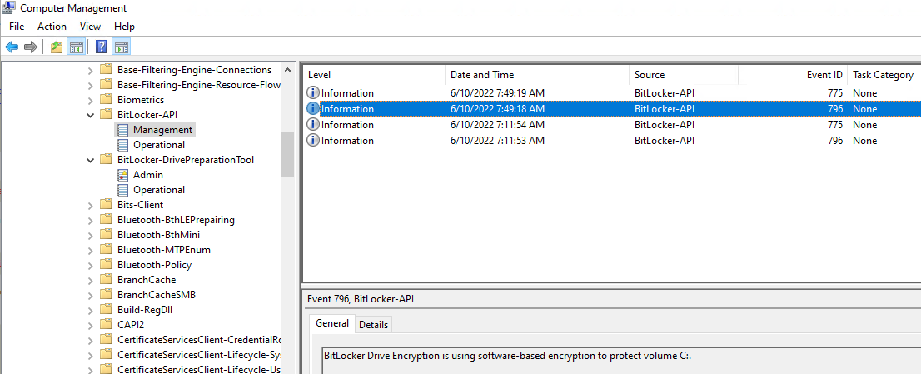The image size is (921, 374).
Task: Open the View menu
Action: coord(90,27)
